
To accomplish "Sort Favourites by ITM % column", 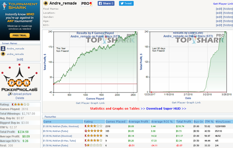I will click(x=209, y=122).
